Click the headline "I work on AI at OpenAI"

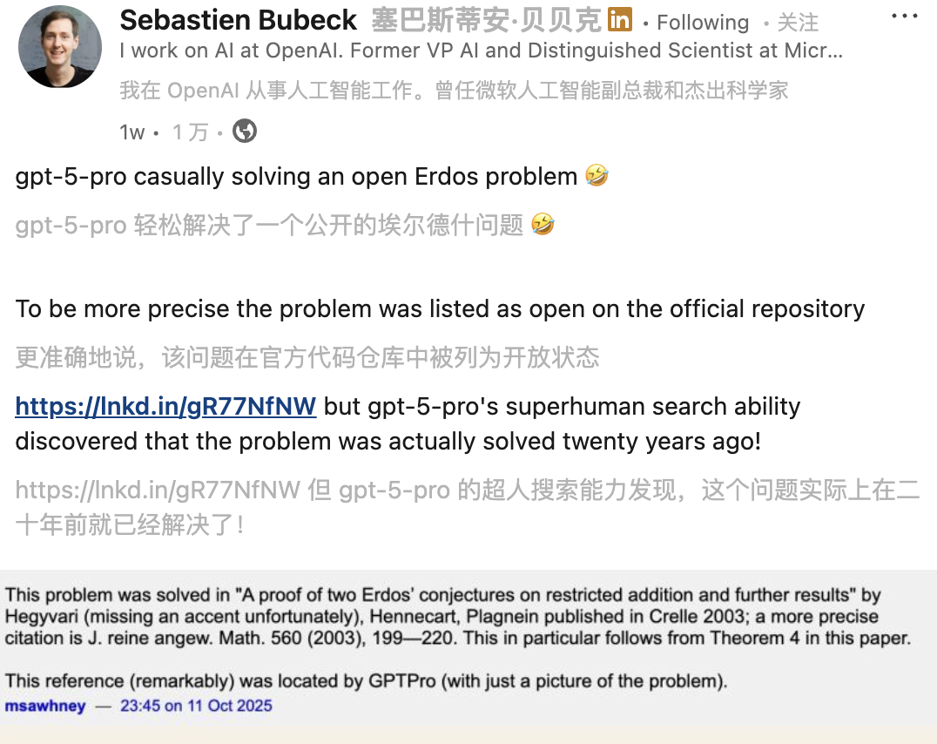[481, 51]
